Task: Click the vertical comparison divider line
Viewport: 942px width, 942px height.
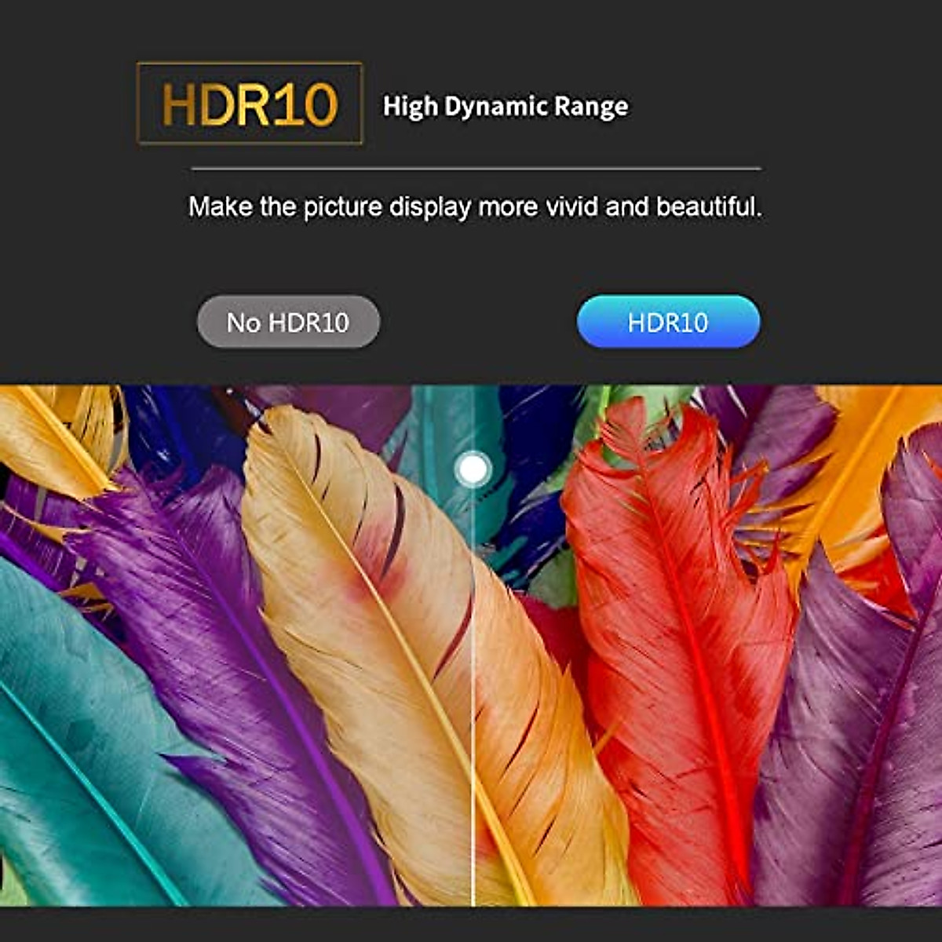Action: pos(473,706)
